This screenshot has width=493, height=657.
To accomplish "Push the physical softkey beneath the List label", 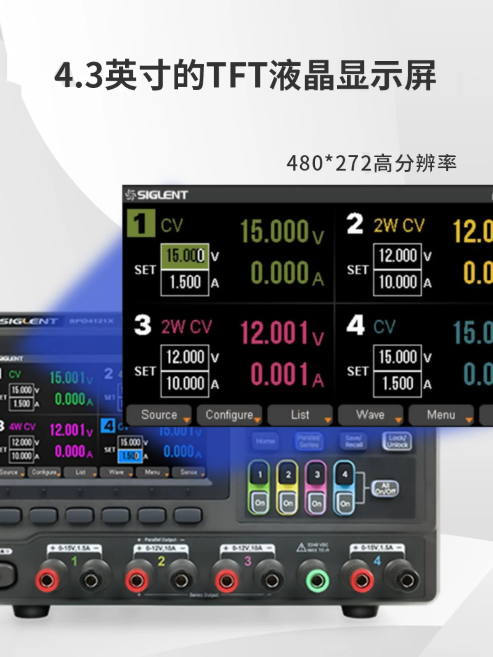I will (79, 515).
